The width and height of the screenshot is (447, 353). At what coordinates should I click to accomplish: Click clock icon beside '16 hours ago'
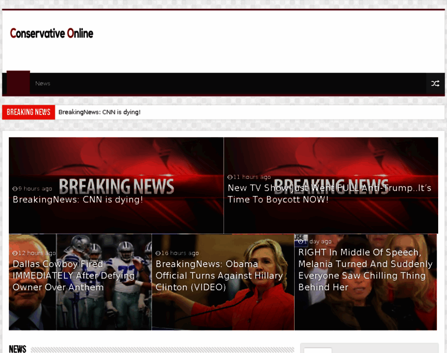158,253
